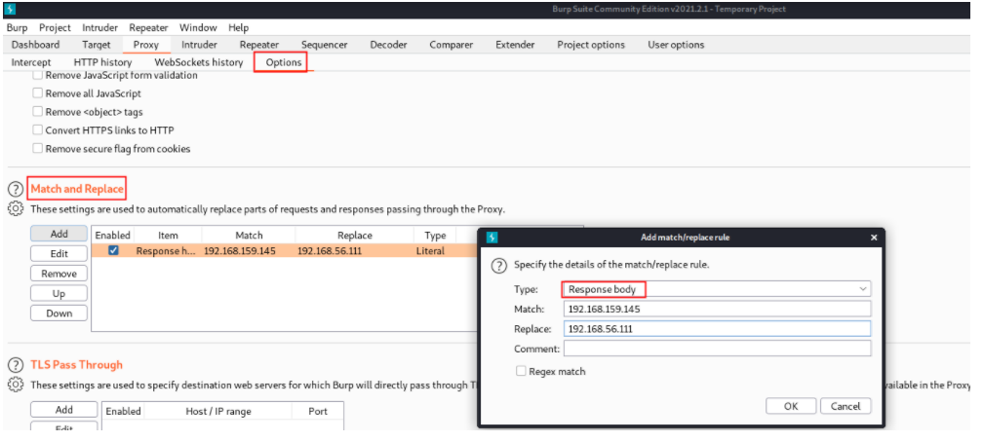Open the Project menu
This screenshot has height=442, width=984.
55,27
